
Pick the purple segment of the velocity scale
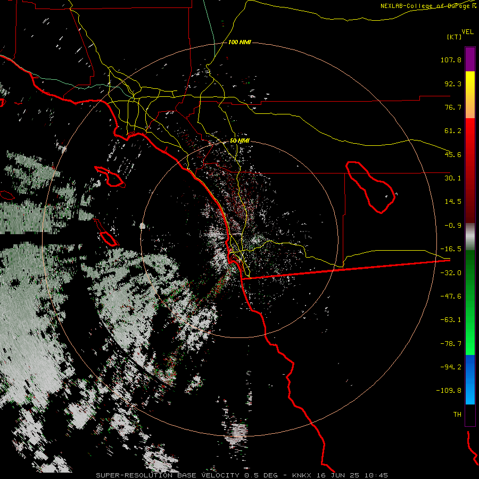tap(470, 59)
